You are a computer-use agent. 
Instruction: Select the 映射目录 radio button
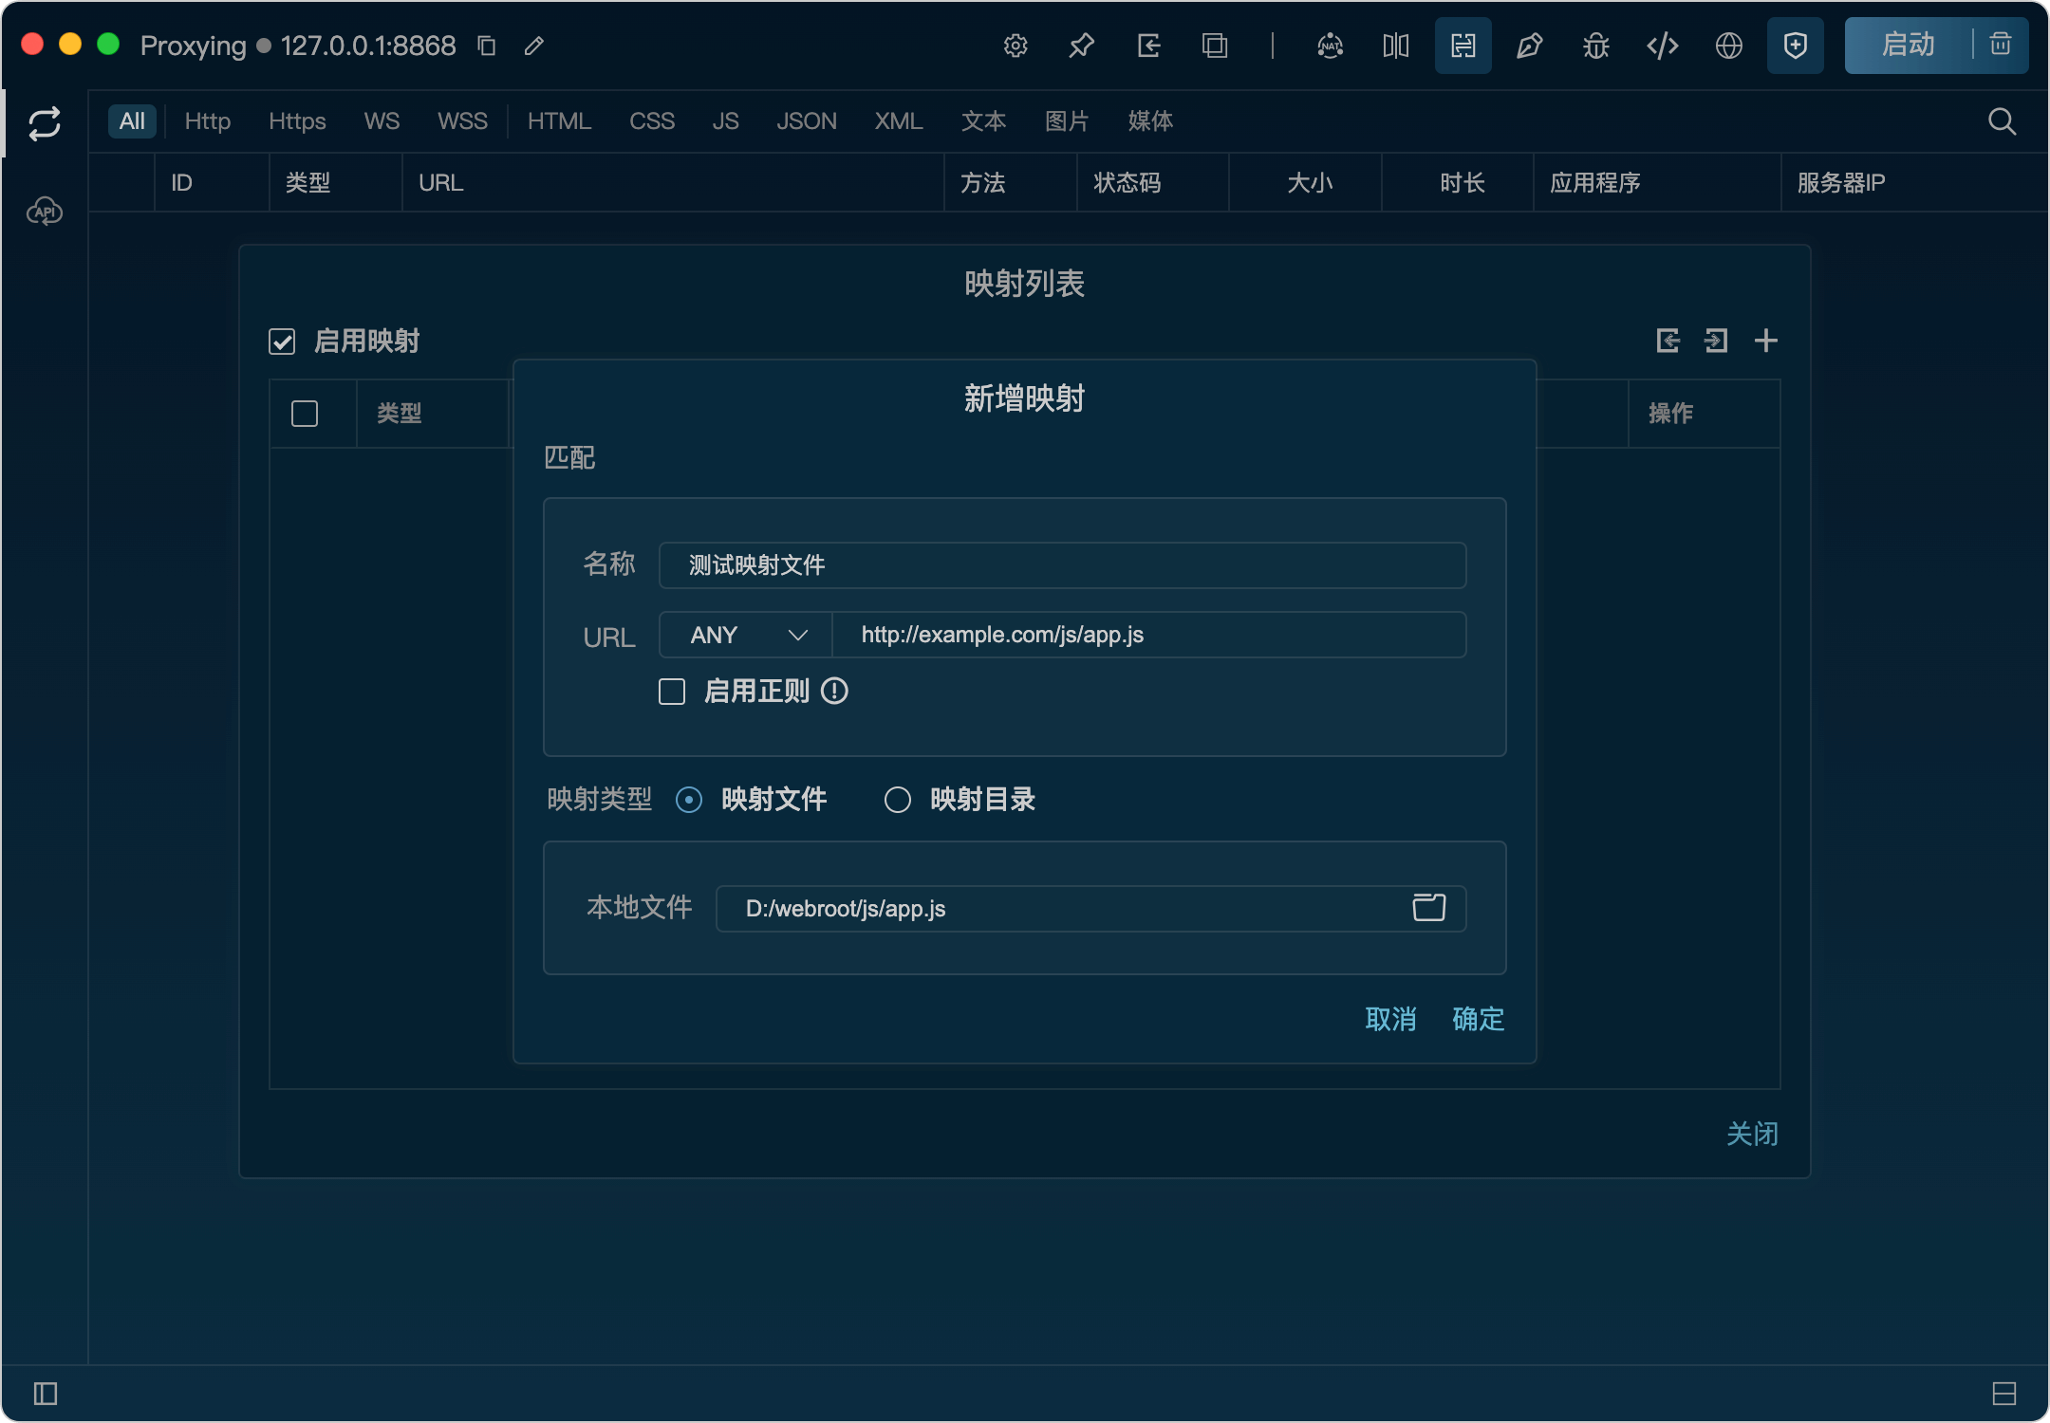point(898,800)
